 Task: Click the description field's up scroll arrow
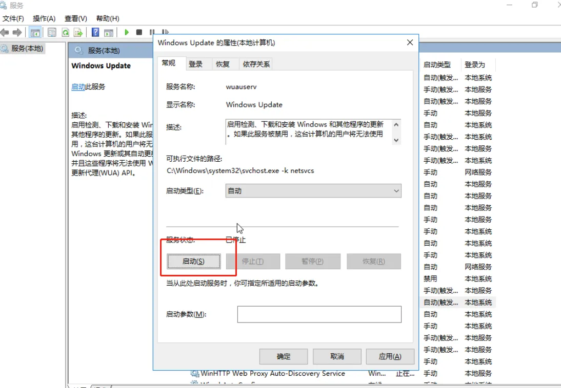point(396,124)
